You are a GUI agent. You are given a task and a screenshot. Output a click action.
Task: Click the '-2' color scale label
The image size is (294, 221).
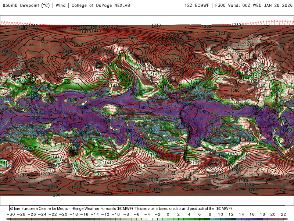[x=158, y=214]
